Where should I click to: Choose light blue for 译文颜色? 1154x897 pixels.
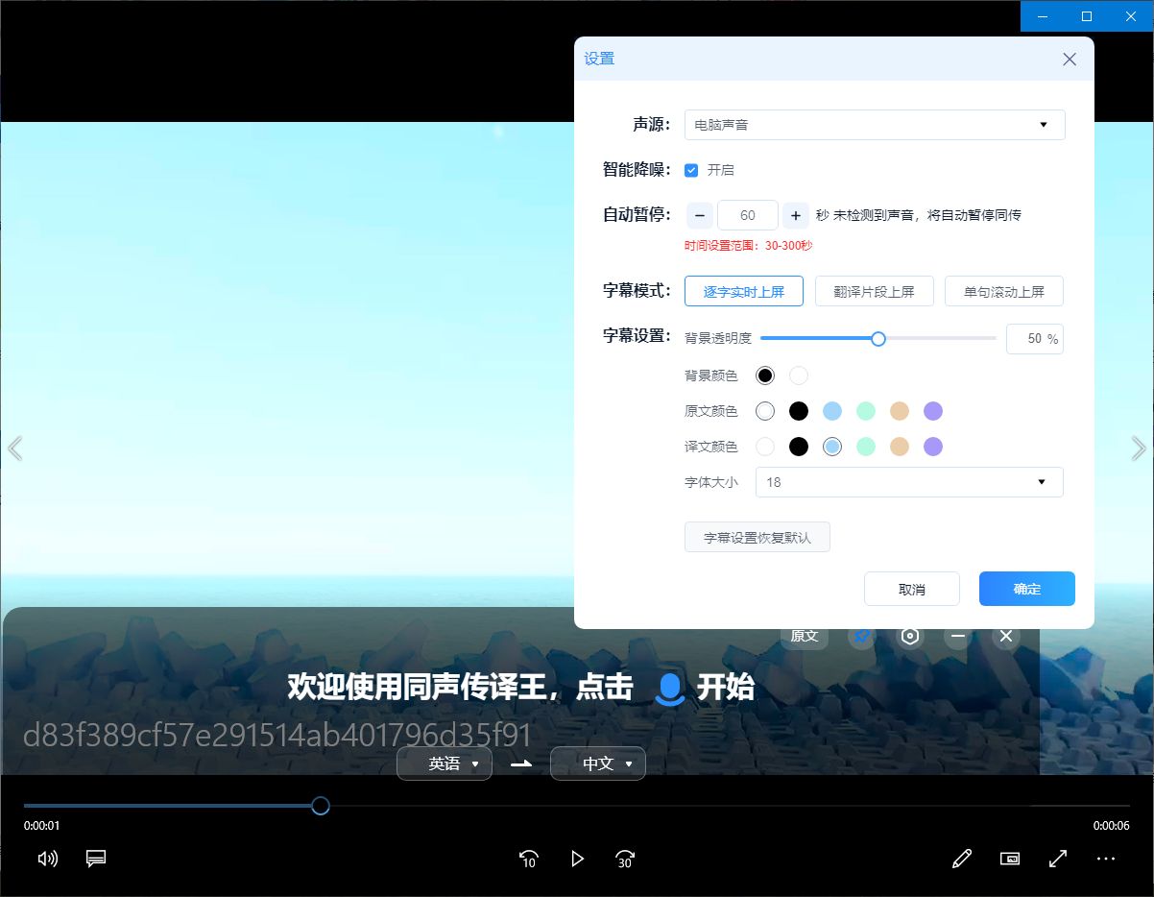click(832, 447)
